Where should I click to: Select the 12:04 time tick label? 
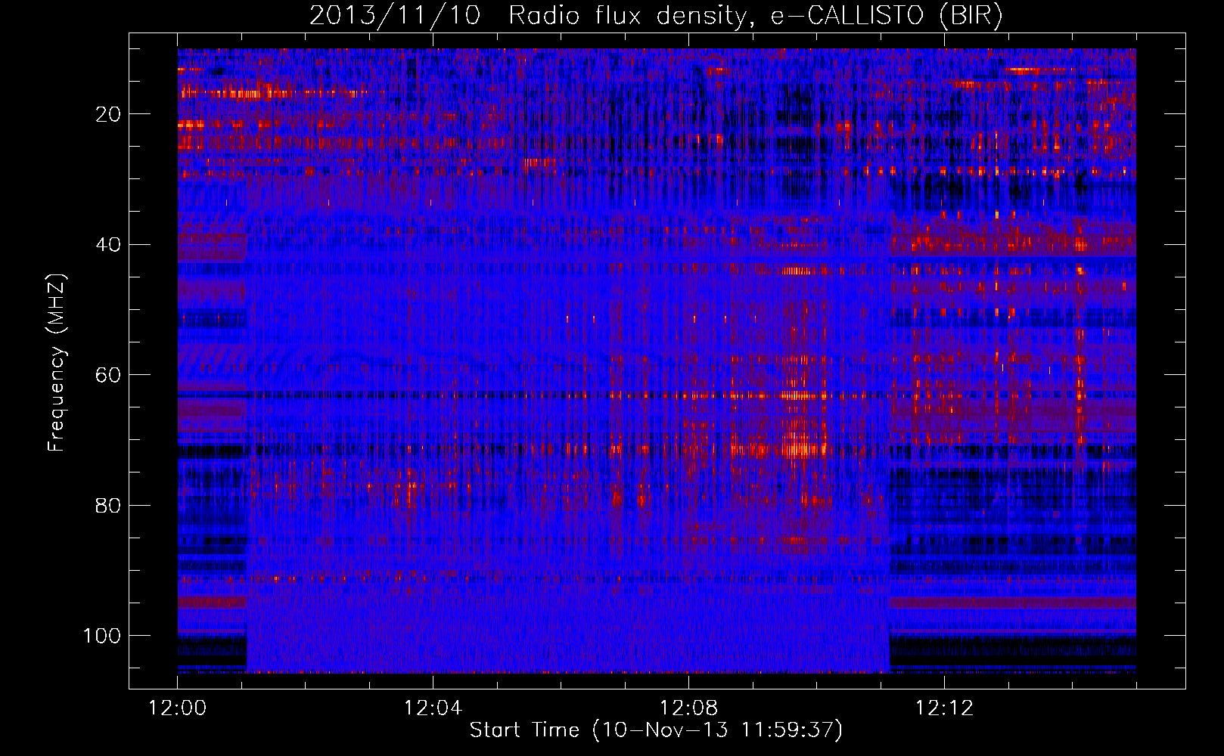[x=433, y=708]
